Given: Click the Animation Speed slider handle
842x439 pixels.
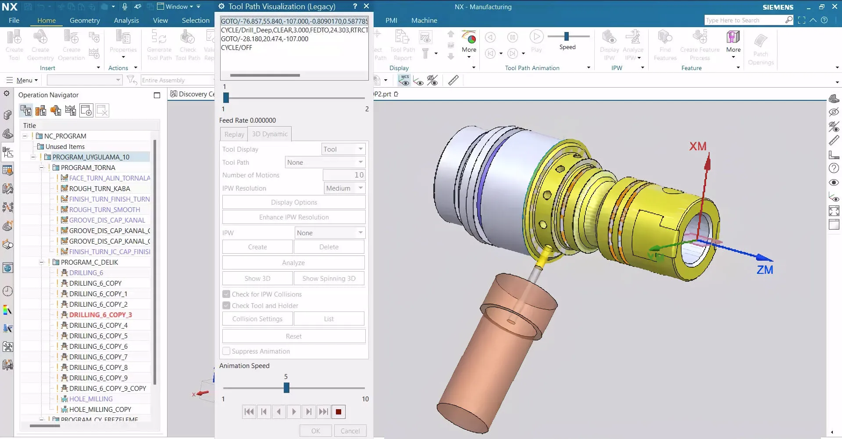Looking at the screenshot, I should (286, 388).
